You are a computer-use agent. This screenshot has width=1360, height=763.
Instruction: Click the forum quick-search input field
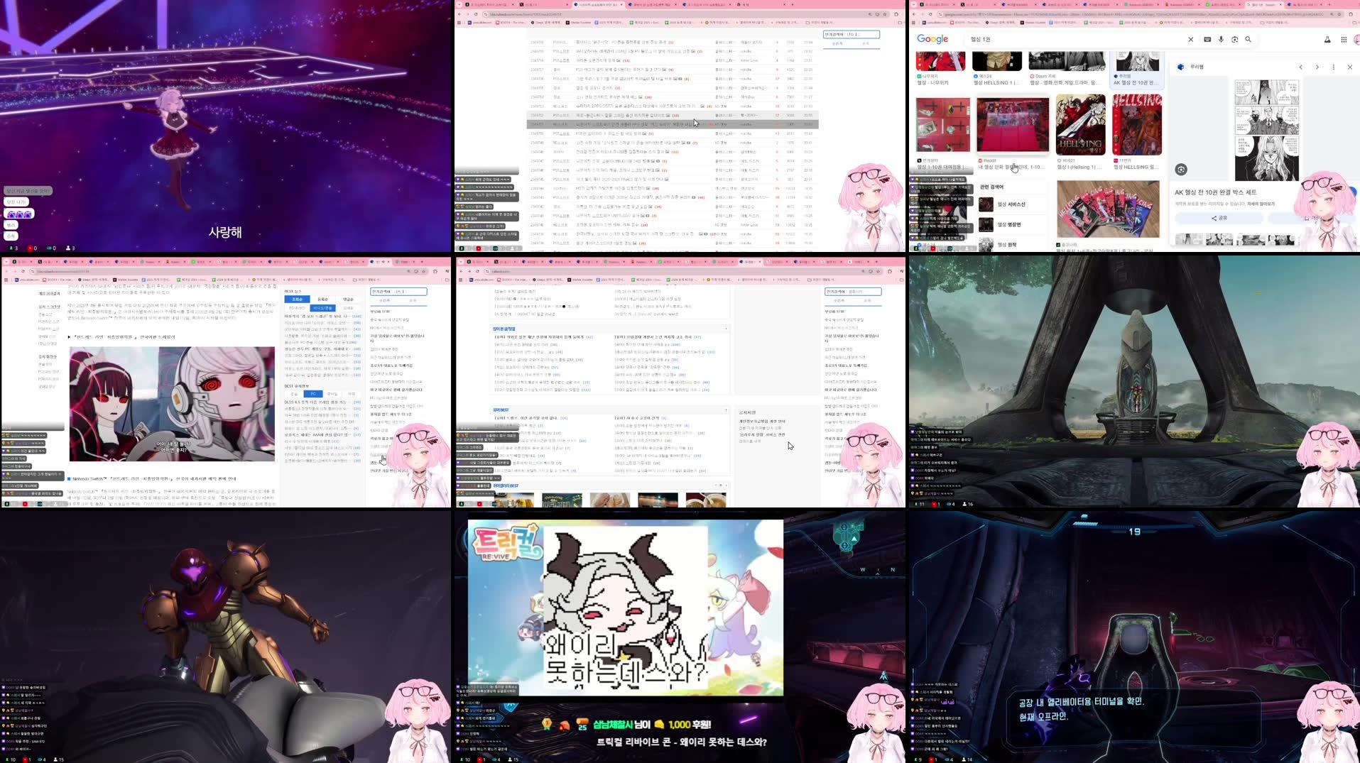coord(852,33)
